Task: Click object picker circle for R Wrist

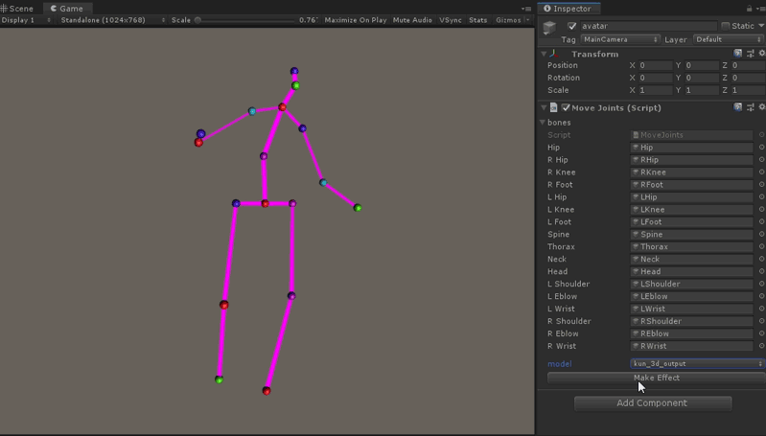Action: pyautogui.click(x=761, y=346)
